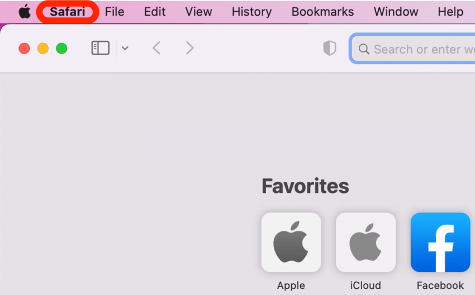This screenshot has width=475, height=295.
Task: Open the Bookmarks menu
Action: point(322,12)
